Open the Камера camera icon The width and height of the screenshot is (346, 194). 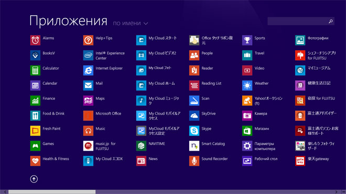tap(247, 116)
